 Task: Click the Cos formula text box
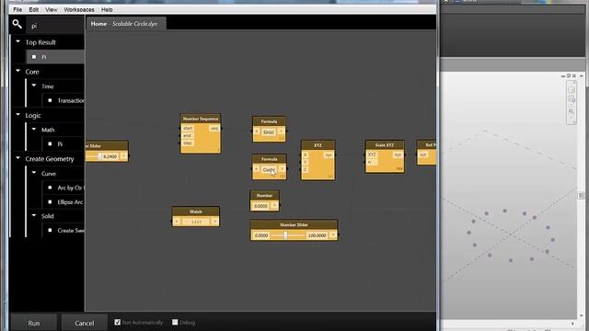[269, 170]
